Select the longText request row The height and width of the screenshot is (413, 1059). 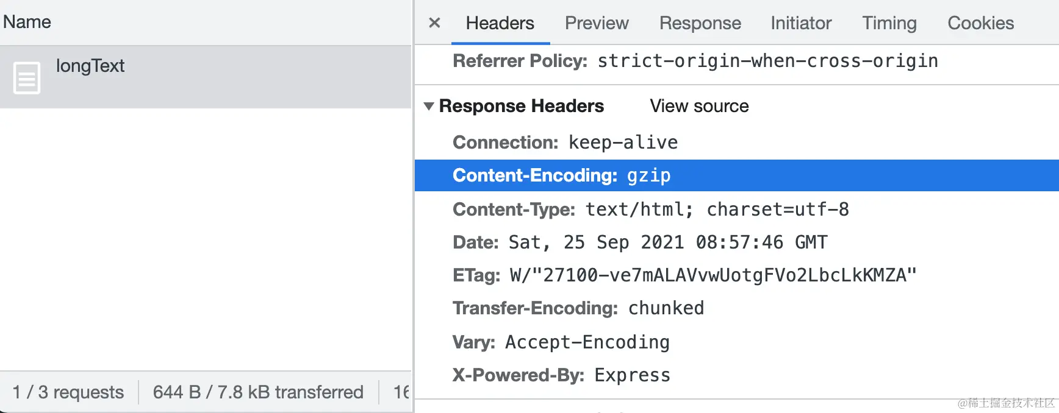[206, 77]
